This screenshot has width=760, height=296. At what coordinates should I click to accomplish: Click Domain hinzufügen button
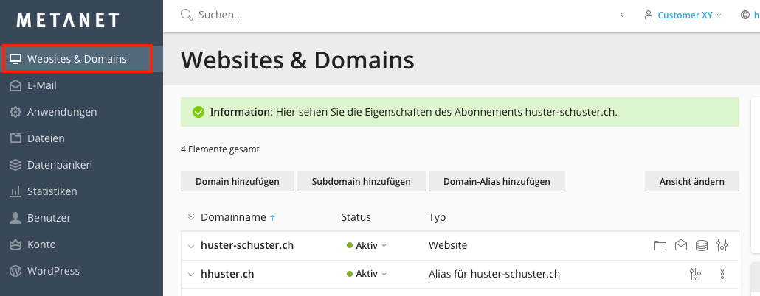[238, 181]
